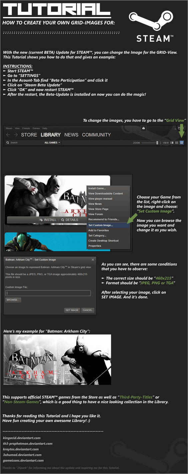
Task: Go to the NEWS tab
Action: tap(71, 135)
